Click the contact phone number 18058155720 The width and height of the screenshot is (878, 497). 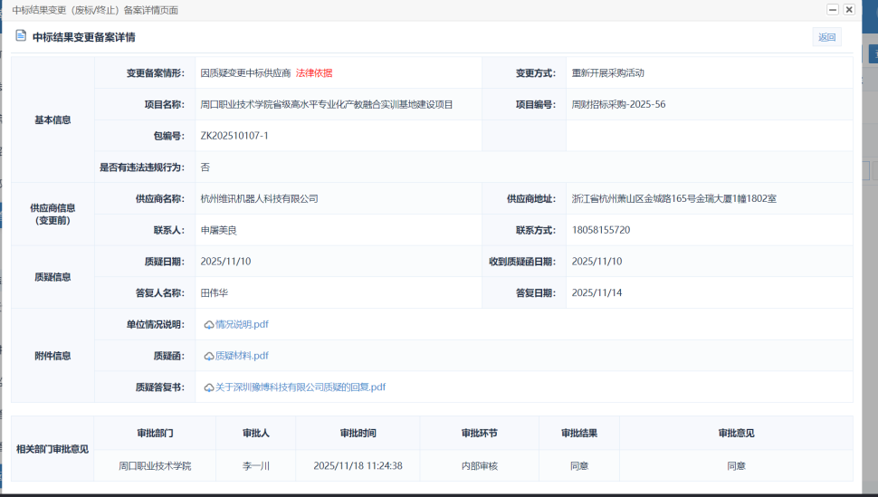coord(601,230)
